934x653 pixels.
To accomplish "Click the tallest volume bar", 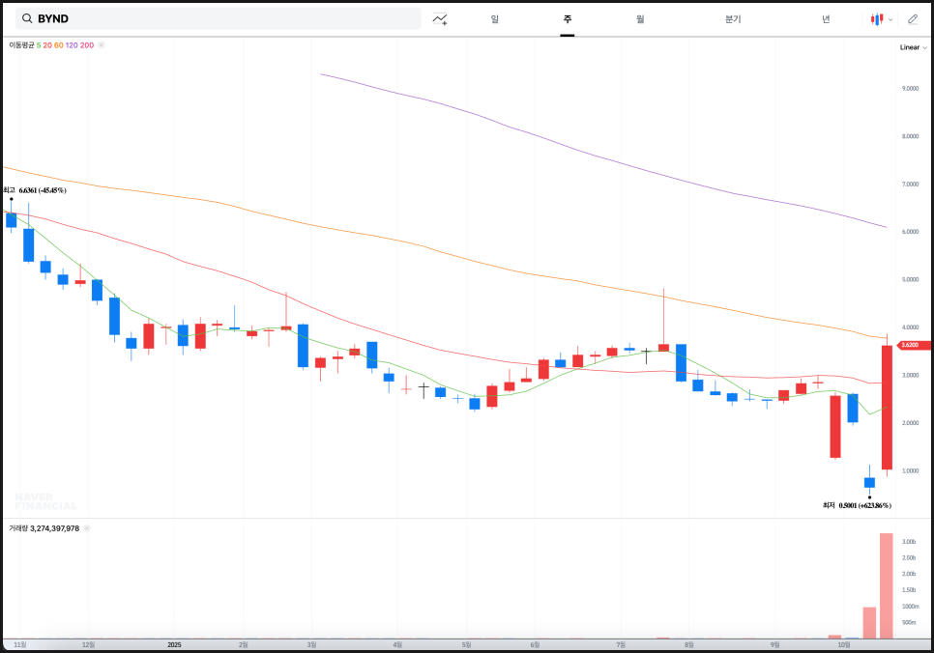I will coord(886,585).
